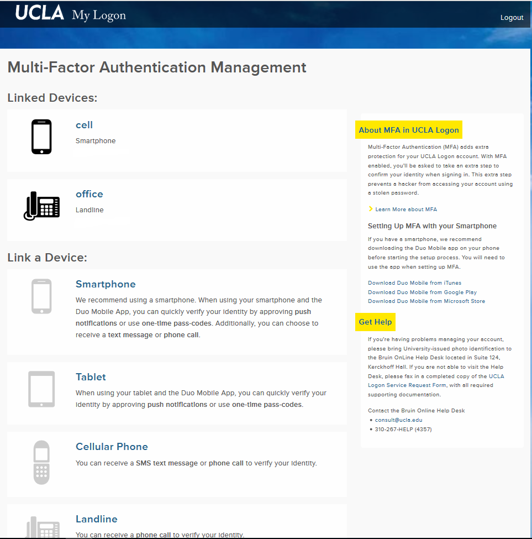The width and height of the screenshot is (532, 539).
Task: Open Download Duo Mobile from Microsoft Store
Action: point(426,301)
